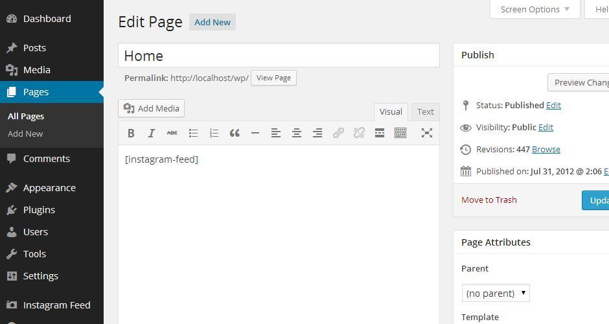The image size is (609, 324).
Task: Browse the page revisions
Action: click(x=546, y=149)
